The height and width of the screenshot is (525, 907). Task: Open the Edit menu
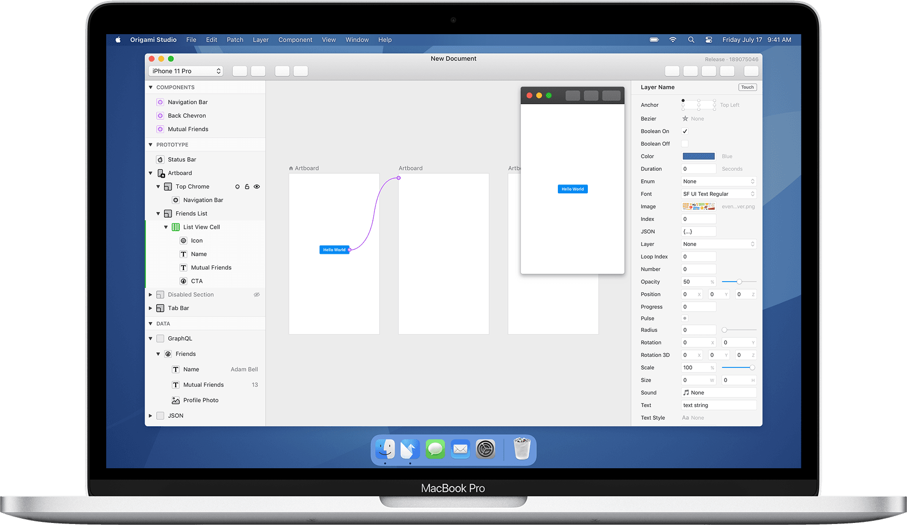(x=212, y=40)
